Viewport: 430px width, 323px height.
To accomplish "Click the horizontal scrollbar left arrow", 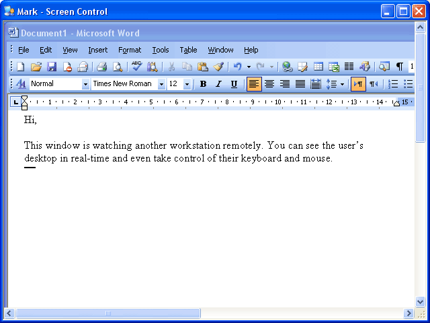I will click(x=9, y=313).
